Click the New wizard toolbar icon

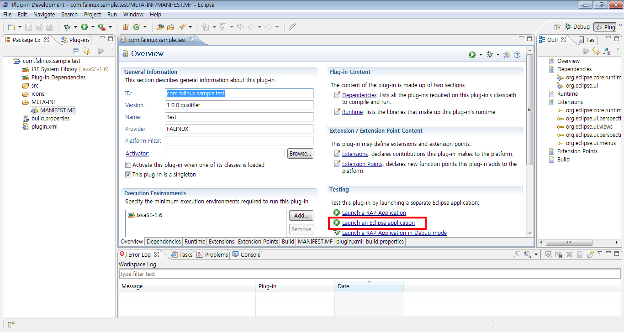11,27
